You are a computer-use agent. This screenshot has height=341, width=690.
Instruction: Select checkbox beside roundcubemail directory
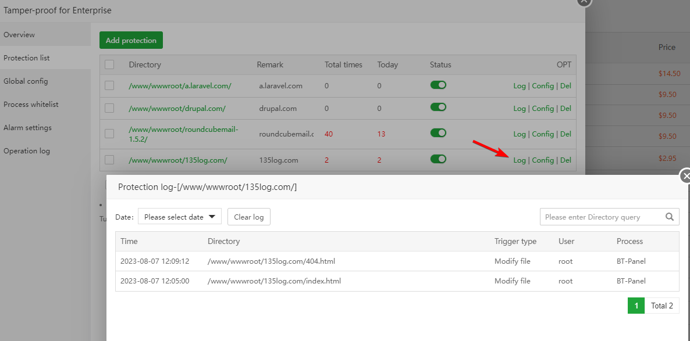pyautogui.click(x=109, y=134)
